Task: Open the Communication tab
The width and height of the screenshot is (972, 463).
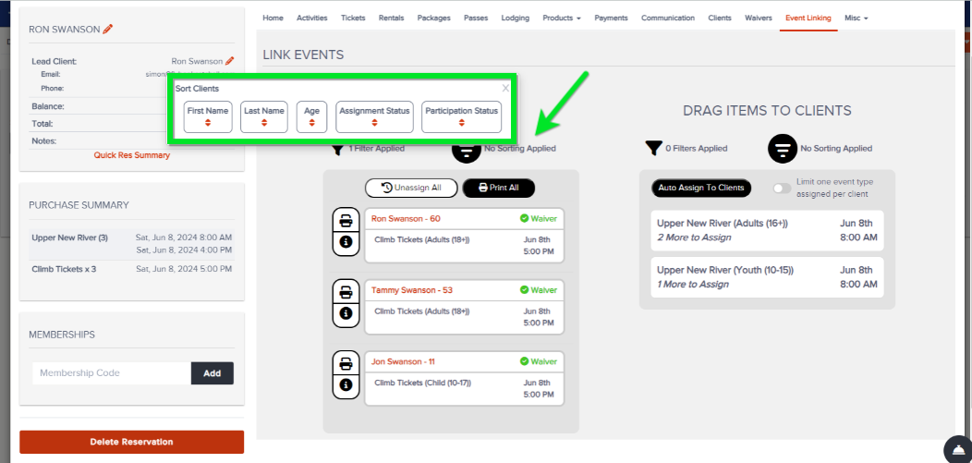Action: 668,18
